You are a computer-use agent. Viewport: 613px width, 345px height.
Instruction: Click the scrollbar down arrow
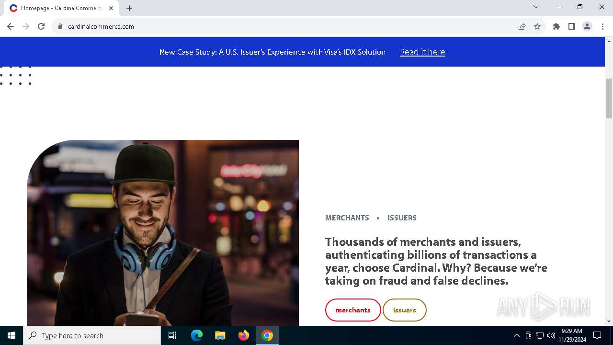(609, 322)
